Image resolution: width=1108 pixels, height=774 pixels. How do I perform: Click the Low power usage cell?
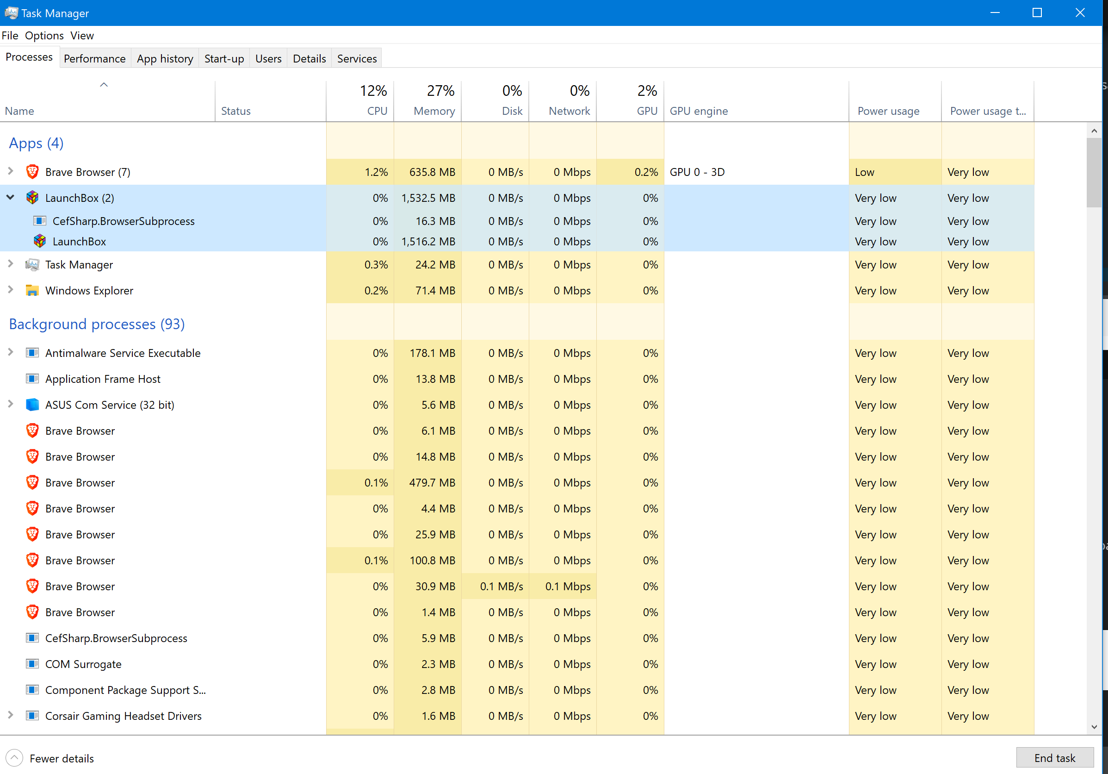(x=895, y=172)
